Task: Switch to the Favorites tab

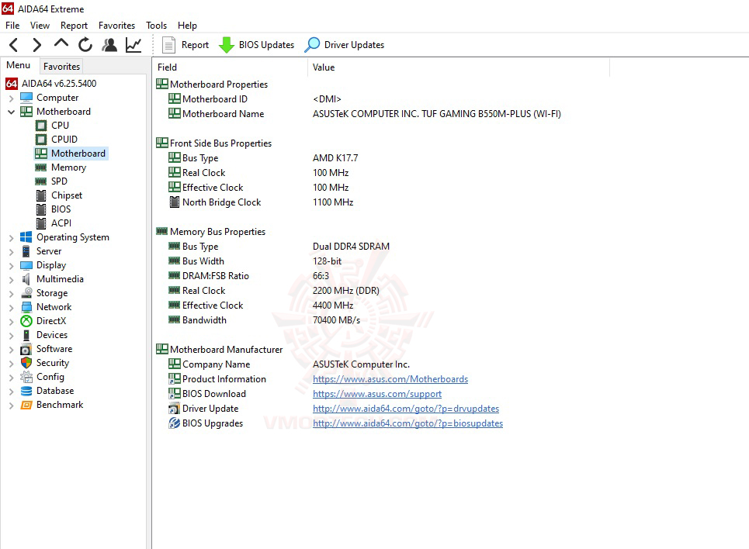Action: pyautogui.click(x=61, y=67)
